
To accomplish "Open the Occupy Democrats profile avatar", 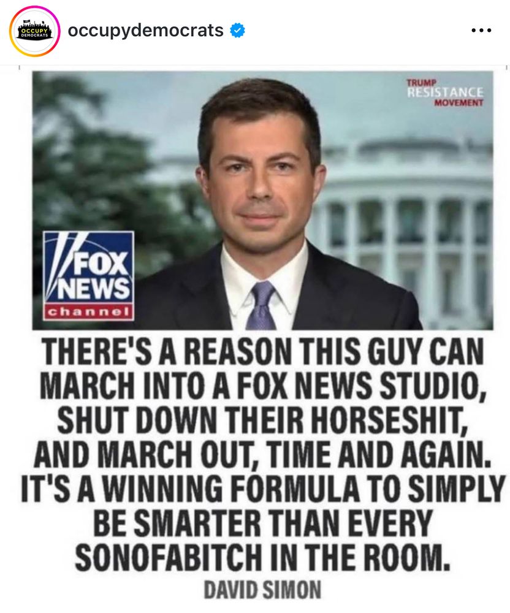I will (34, 31).
